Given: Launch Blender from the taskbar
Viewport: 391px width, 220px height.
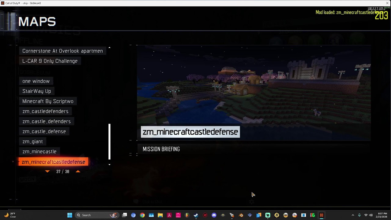Looking at the screenshot, I should tap(241, 215).
